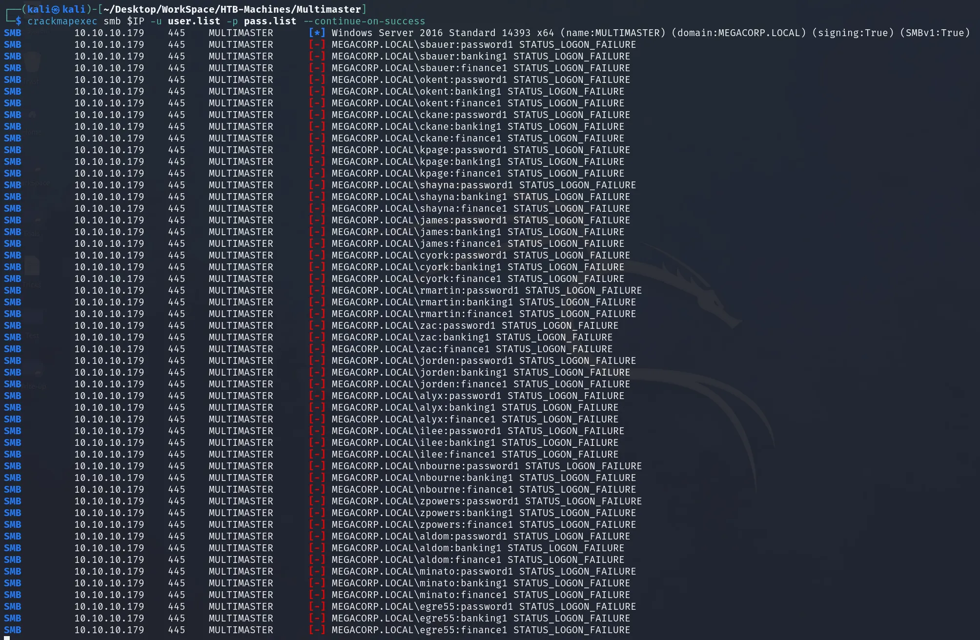Select the shayna:password1 result
The width and height of the screenshot is (980, 640).
pyautogui.click(x=484, y=185)
